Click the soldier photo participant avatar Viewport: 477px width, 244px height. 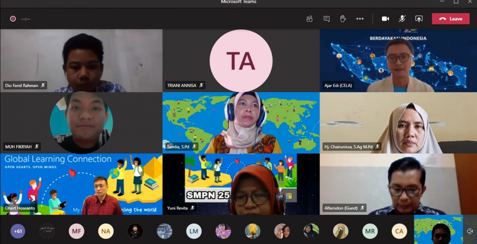135,231
